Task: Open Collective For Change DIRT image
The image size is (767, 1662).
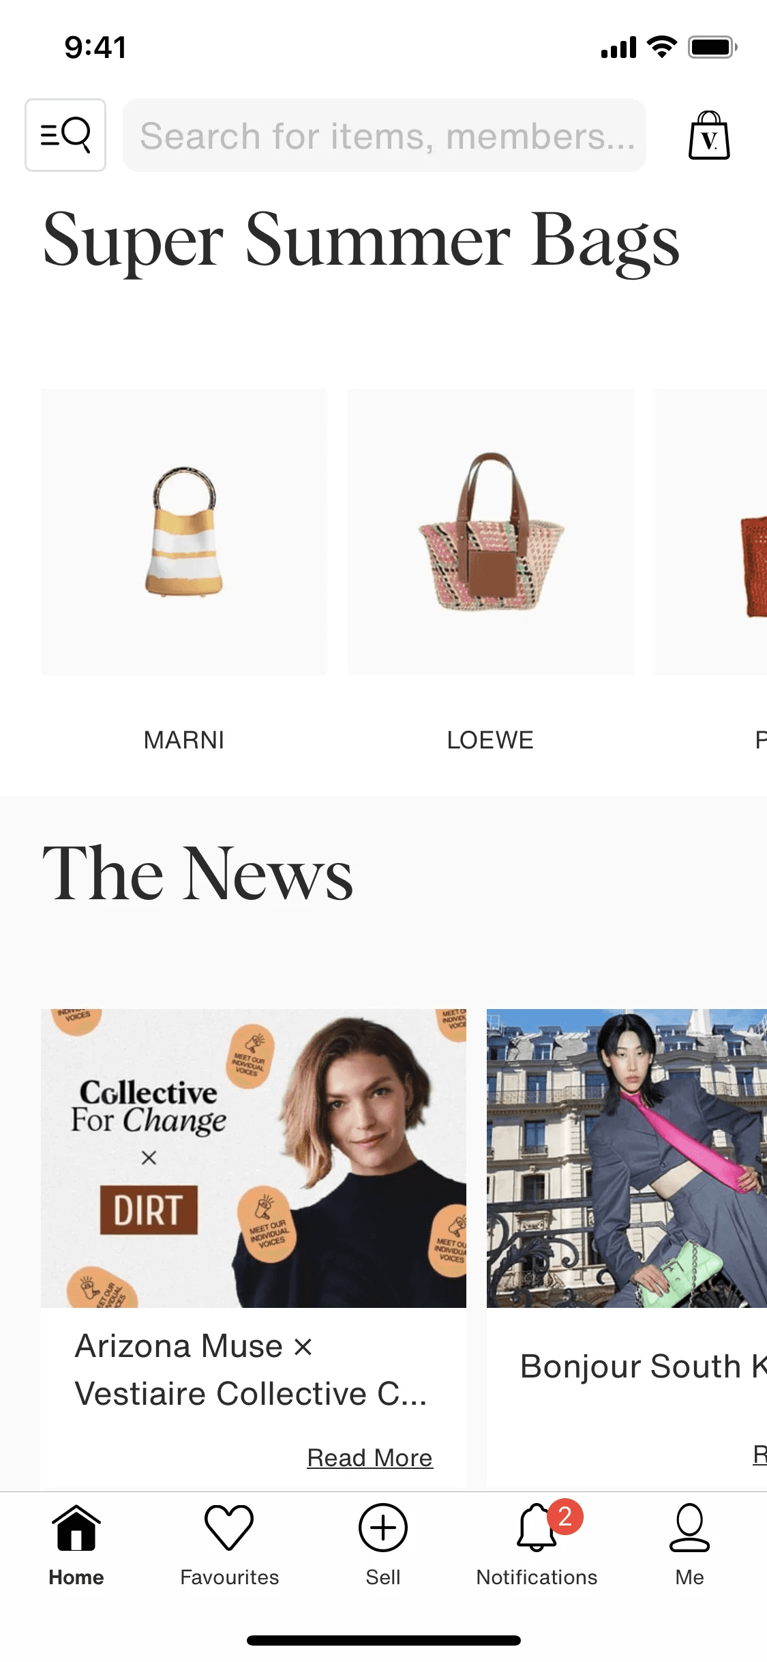Action: [254, 1158]
